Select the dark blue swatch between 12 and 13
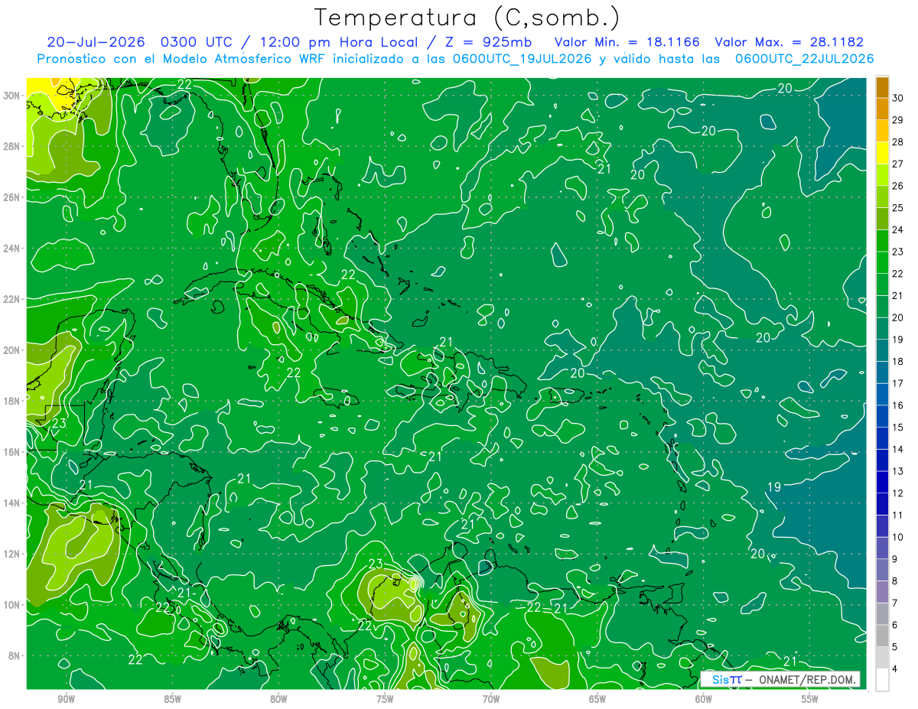918x709 pixels. tap(882, 482)
